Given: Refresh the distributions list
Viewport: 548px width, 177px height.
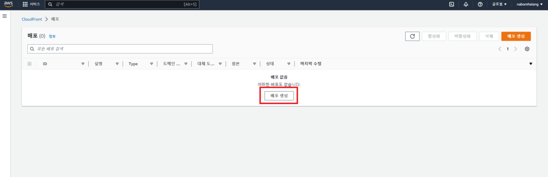Looking at the screenshot, I should click(412, 36).
